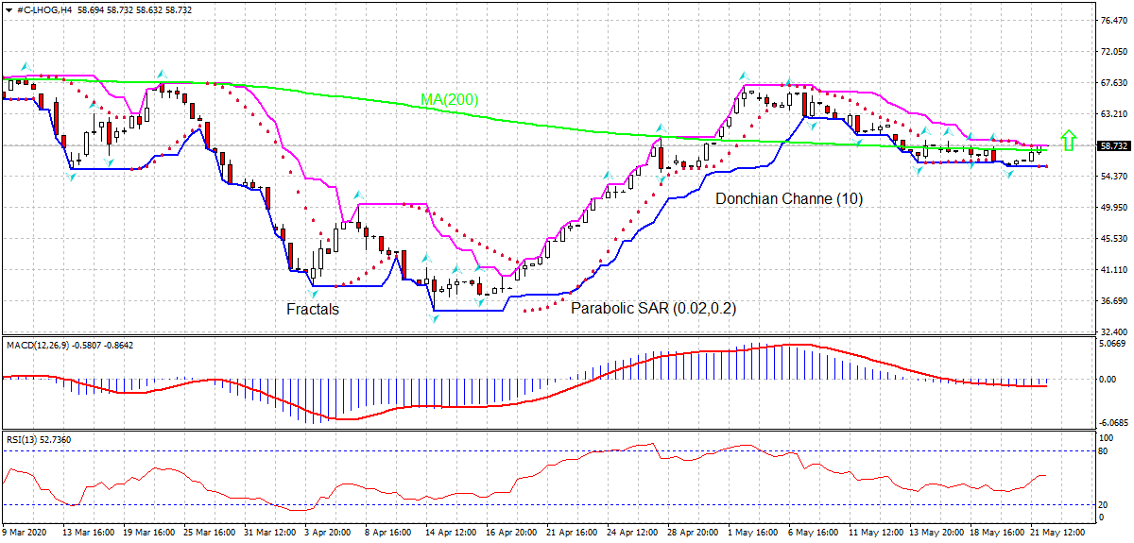
Task: Select the MA(200) label
Action: (x=450, y=99)
